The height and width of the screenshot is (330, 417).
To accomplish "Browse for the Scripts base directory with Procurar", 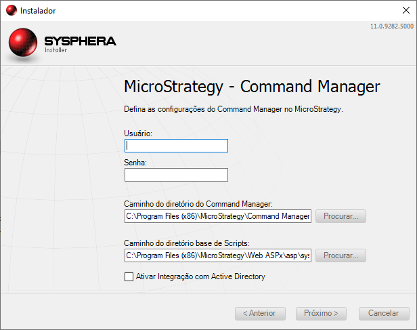I will (x=341, y=255).
